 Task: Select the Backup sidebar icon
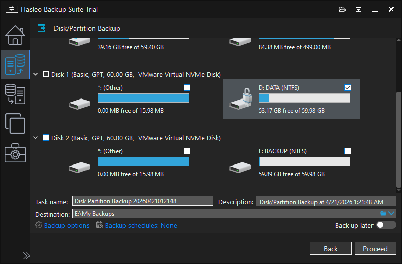click(x=15, y=64)
